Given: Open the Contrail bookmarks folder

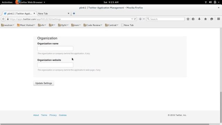Looking at the screenshot, I should click(x=112, y=25).
